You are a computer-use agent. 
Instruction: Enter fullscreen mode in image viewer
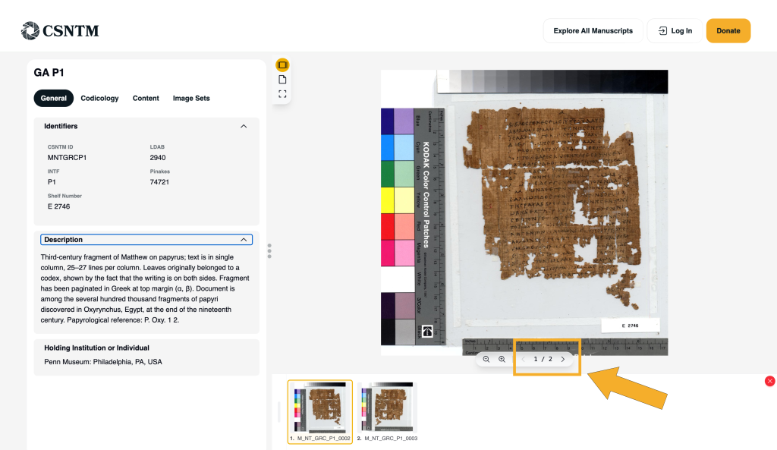tap(282, 94)
